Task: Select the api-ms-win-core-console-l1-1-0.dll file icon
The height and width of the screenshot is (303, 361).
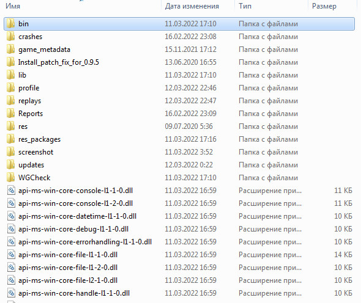Action: [x=11, y=191]
